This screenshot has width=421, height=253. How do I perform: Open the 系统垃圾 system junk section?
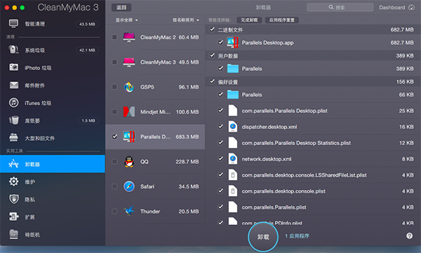(53, 50)
